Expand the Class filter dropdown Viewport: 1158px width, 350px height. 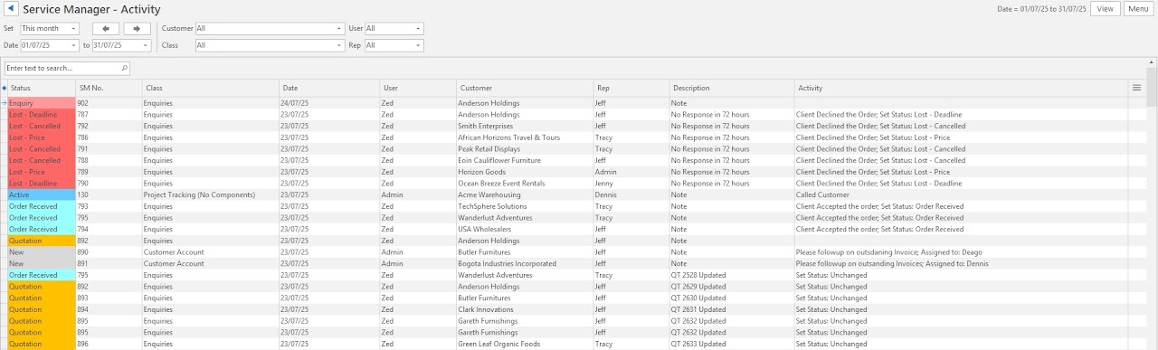click(x=338, y=45)
